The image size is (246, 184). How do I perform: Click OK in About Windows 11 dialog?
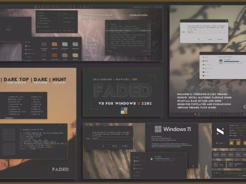[193, 166]
